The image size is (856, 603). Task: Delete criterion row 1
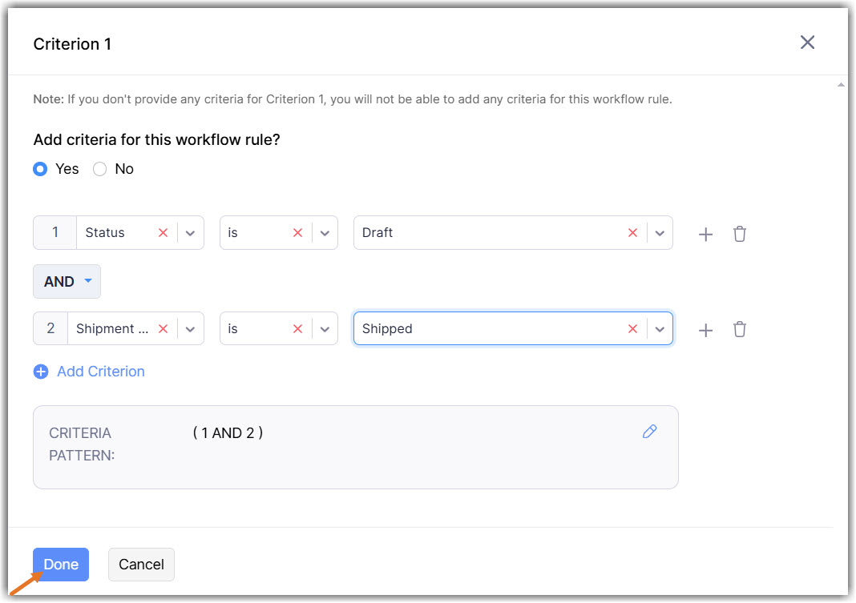pos(740,234)
